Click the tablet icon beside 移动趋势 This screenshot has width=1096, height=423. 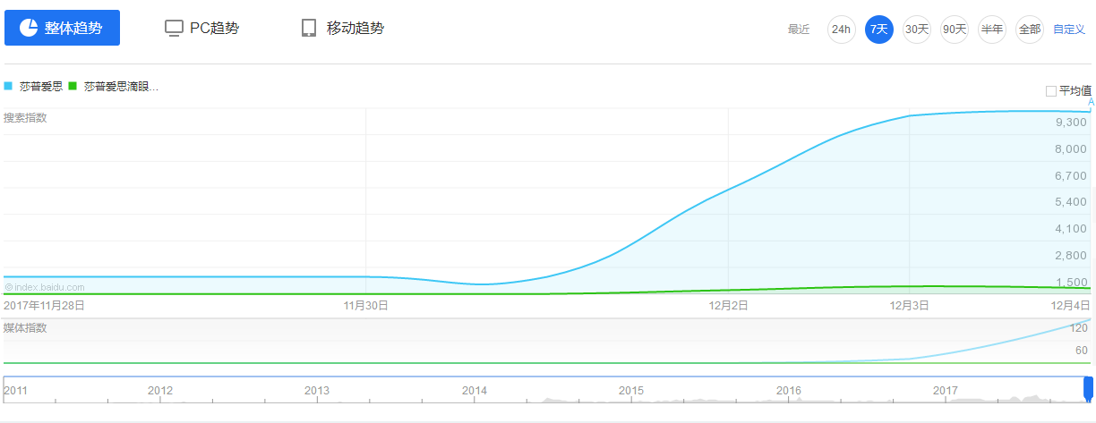click(309, 29)
